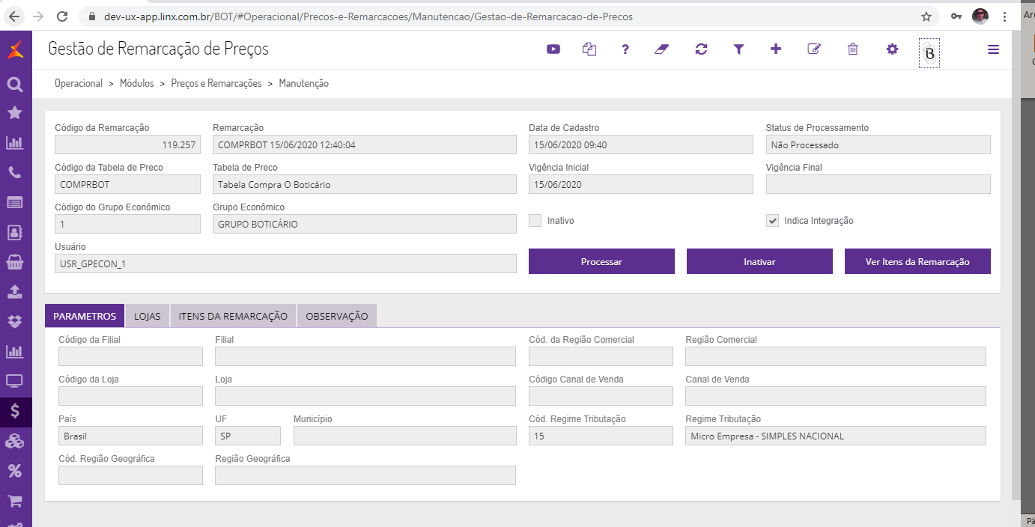The image size is (1035, 527).
Task: Click the sidebar upload tray icon
Action: click(15, 291)
